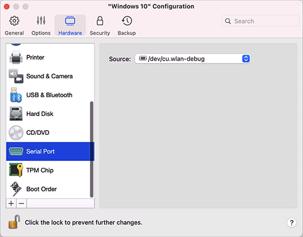Click 'Click the lock to prevent further changes' text
This screenshot has height=237, width=303.
(x=84, y=222)
